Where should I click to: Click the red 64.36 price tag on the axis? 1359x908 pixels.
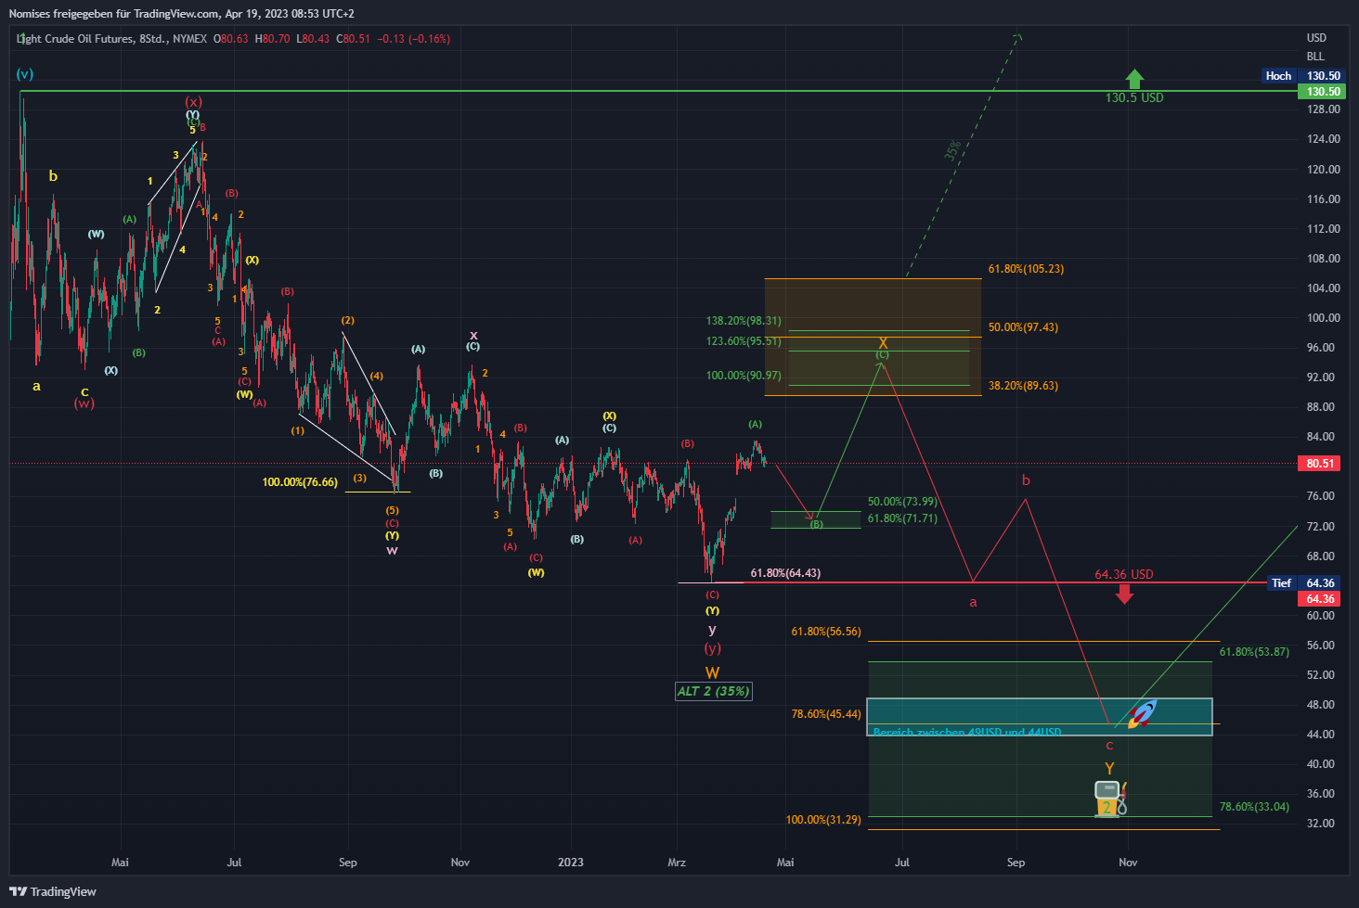(1320, 599)
